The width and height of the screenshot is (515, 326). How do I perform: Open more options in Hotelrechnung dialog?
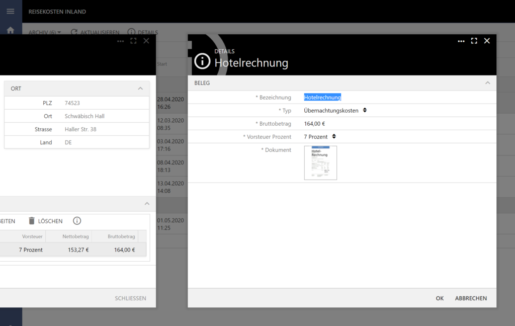pos(461,41)
